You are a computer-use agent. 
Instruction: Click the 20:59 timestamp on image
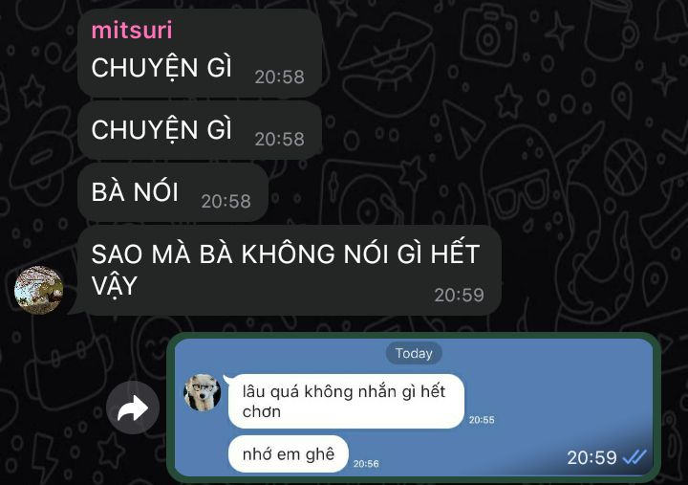coord(591,458)
